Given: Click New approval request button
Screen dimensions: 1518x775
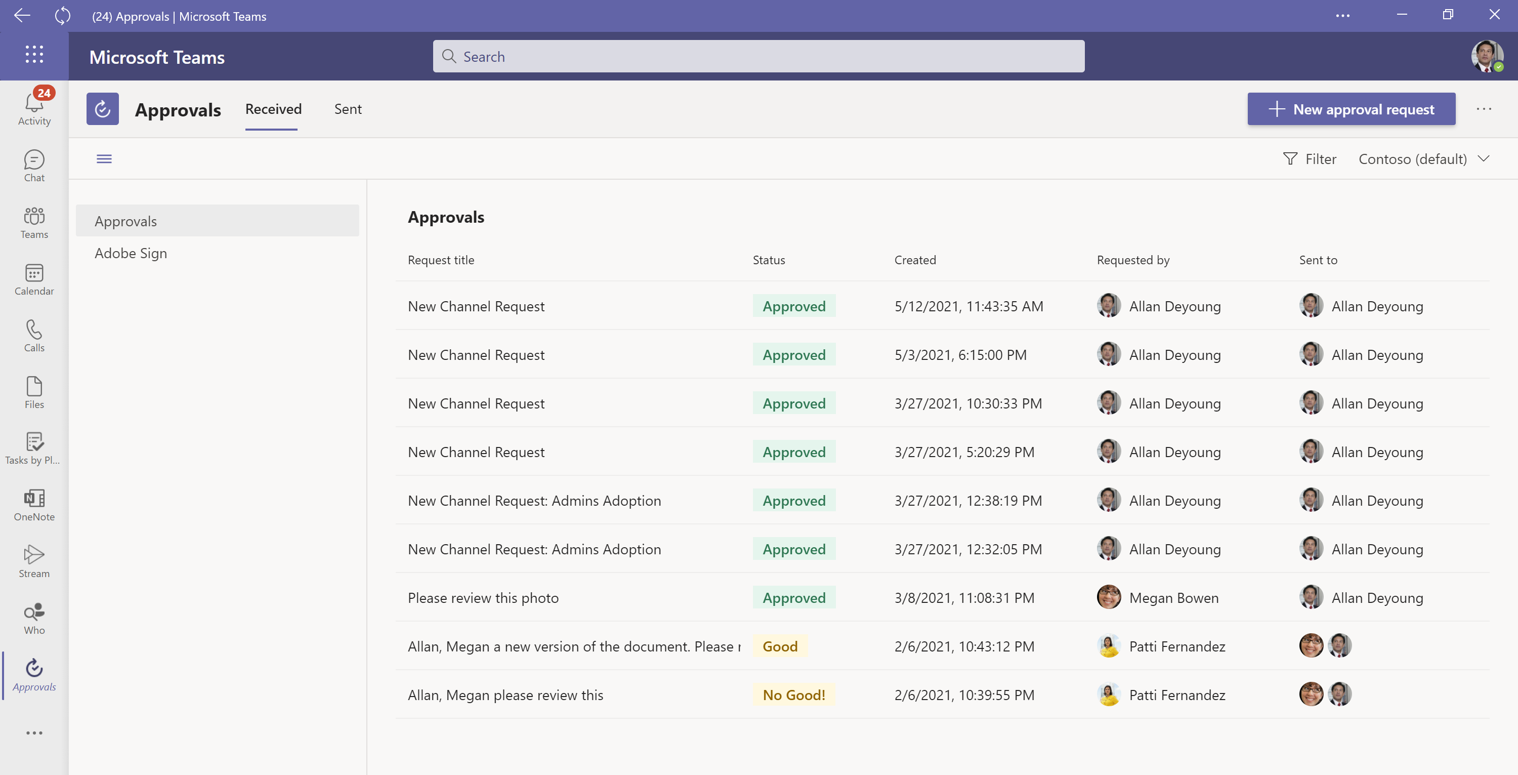Looking at the screenshot, I should click(x=1351, y=109).
